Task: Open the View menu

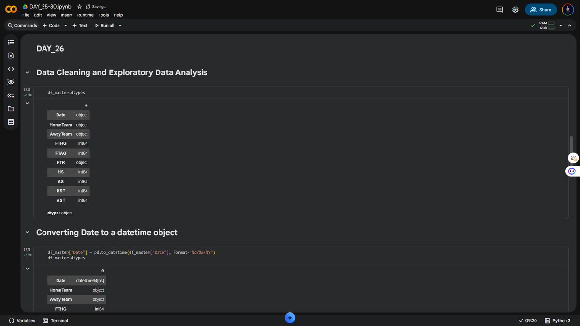Action: click(51, 15)
